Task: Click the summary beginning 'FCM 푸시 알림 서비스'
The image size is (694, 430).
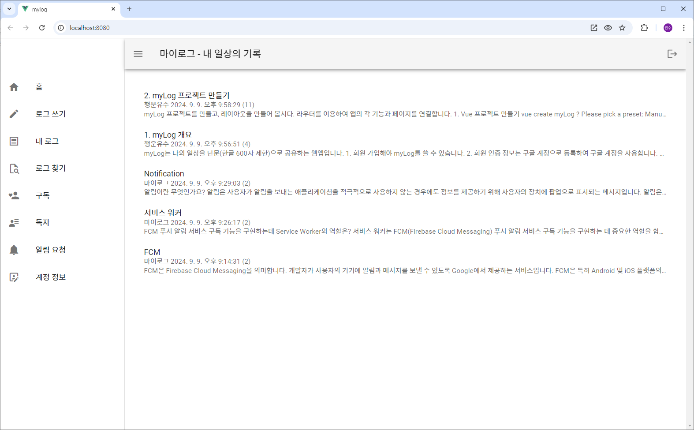Action: (404, 232)
